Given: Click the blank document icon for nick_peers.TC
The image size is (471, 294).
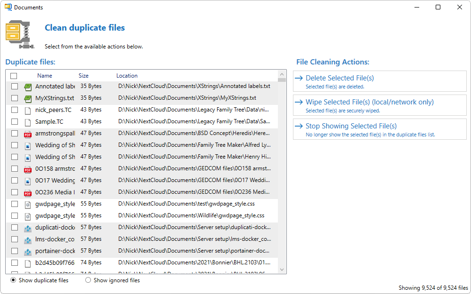Looking at the screenshot, I should (x=28, y=110).
